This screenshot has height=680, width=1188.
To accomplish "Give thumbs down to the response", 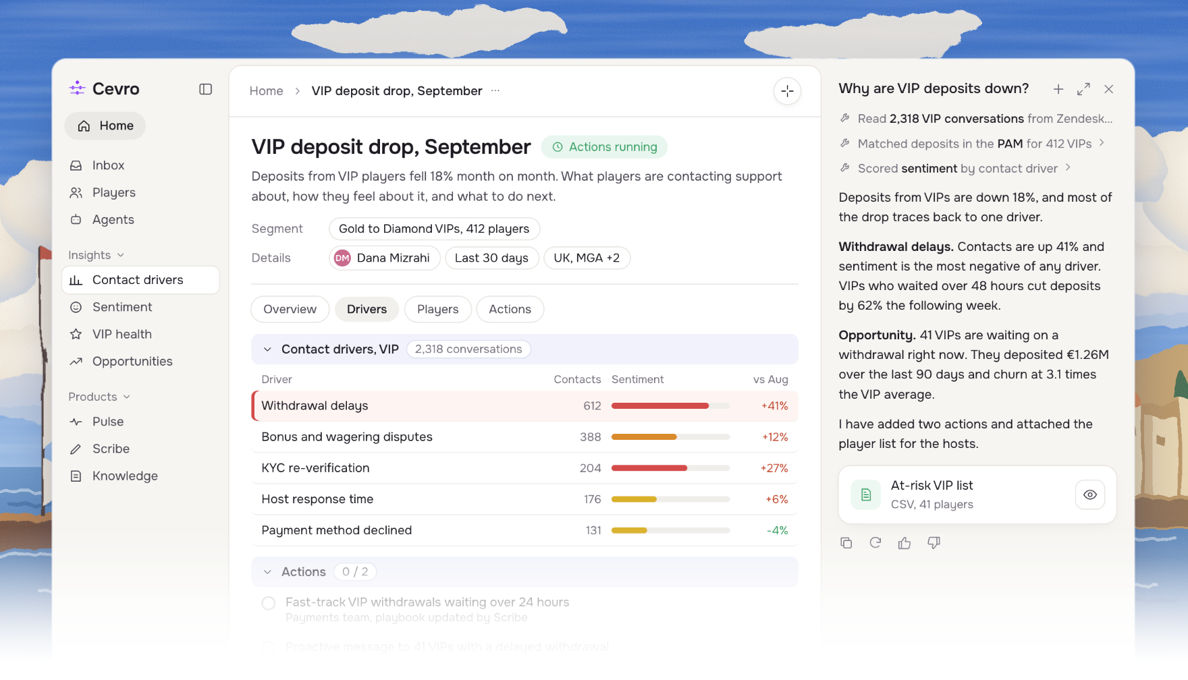I will [x=934, y=543].
